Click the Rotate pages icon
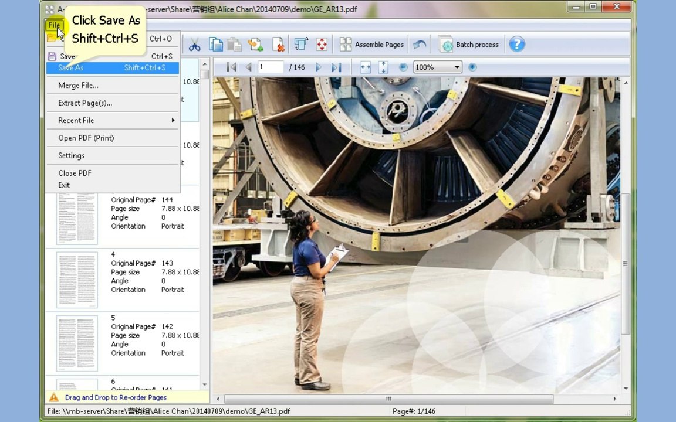 point(301,45)
